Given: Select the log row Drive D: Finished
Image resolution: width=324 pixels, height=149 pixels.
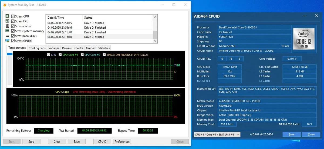Looking at the screenshot, I should (99, 28).
